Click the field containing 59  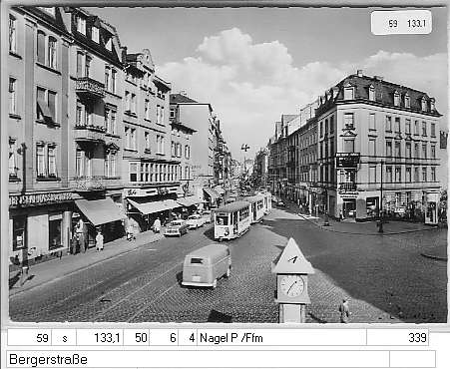30,338
